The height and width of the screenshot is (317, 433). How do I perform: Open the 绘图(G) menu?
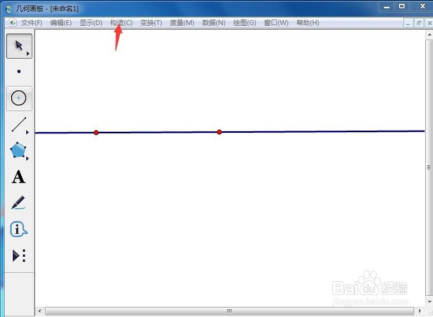[245, 23]
